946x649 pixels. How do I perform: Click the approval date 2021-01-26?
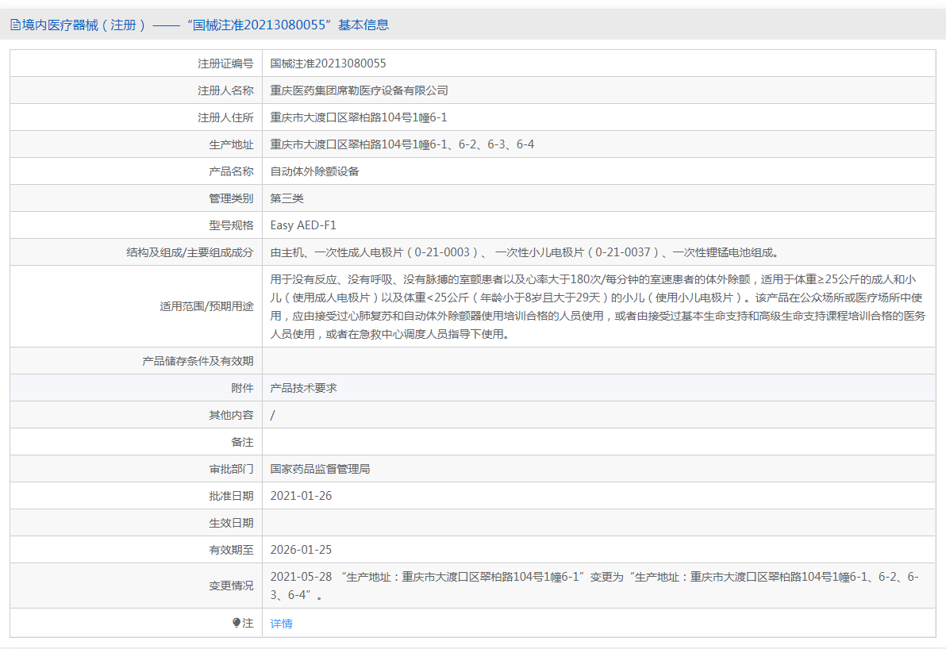click(x=301, y=496)
